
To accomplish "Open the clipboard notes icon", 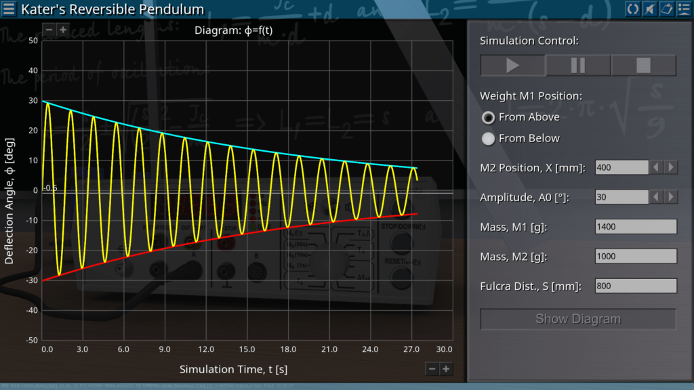I will (x=666, y=9).
